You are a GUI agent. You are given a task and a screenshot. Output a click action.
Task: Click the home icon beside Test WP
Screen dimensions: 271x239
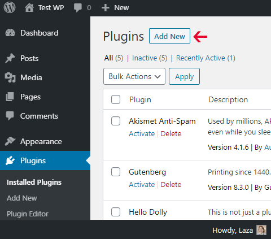(29, 8)
